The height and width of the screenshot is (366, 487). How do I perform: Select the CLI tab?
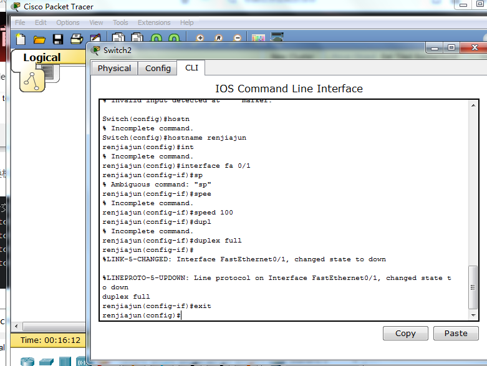pos(191,68)
